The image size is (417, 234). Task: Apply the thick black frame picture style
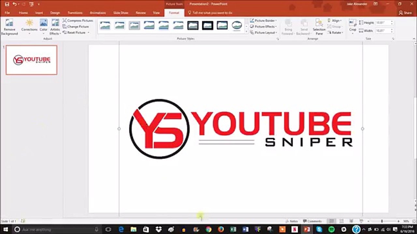click(208, 25)
